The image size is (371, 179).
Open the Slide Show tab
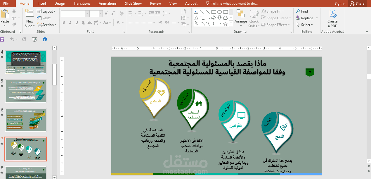133,4
